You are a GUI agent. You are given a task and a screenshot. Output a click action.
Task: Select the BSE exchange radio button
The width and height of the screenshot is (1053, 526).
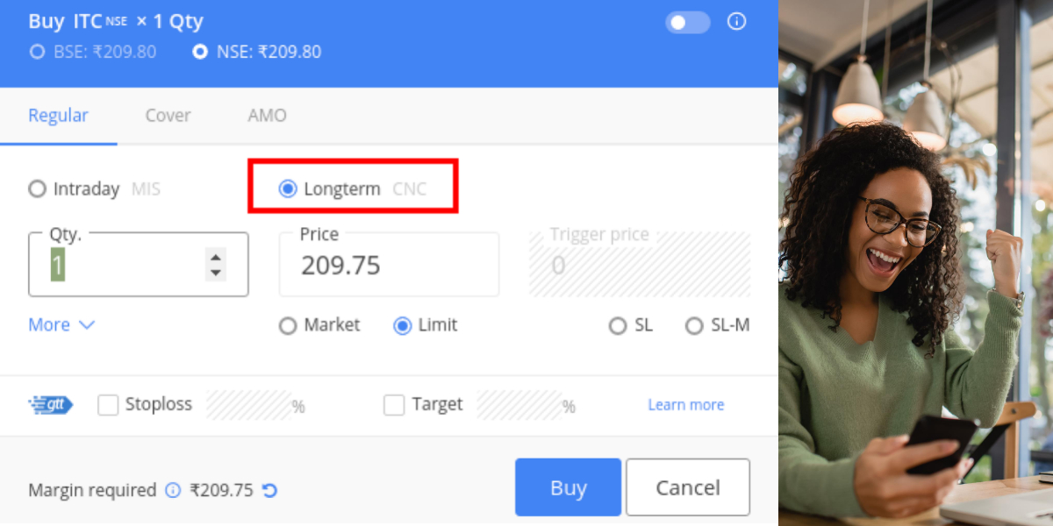coord(37,52)
